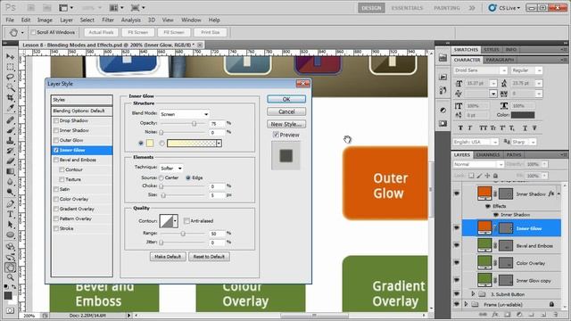Screen dimensions: 571x321
Task: Select the Gradient tool
Action: coord(10,171)
